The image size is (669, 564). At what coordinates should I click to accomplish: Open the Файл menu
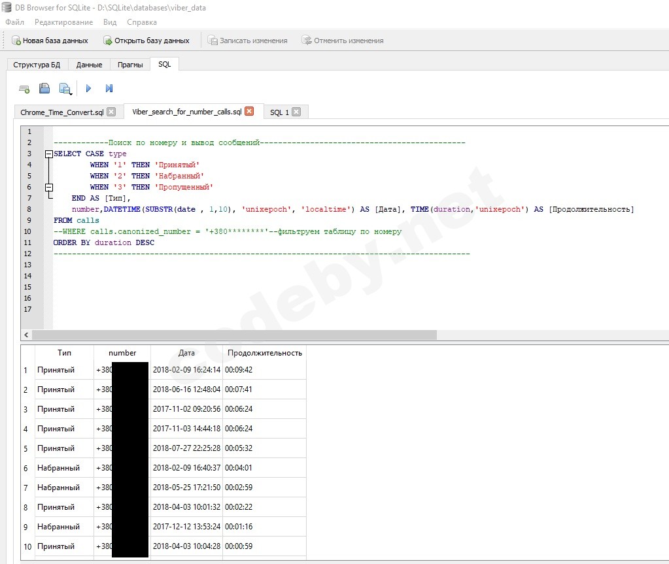14,22
